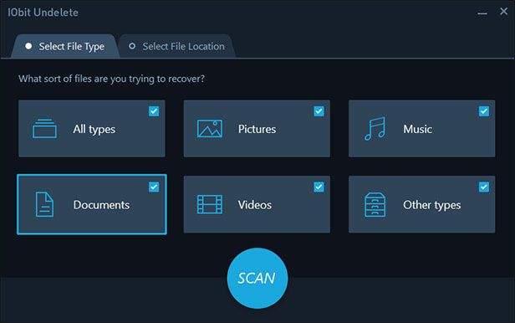This screenshot has width=515, height=323.
Task: Click the Pictures landscape image icon
Action: point(210,129)
